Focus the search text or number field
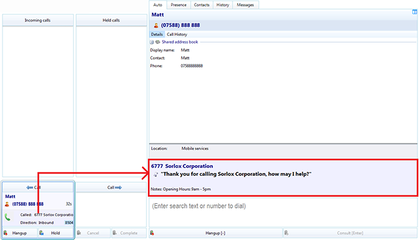Screen dimensions: 420x240 pyautogui.click(x=283, y=212)
